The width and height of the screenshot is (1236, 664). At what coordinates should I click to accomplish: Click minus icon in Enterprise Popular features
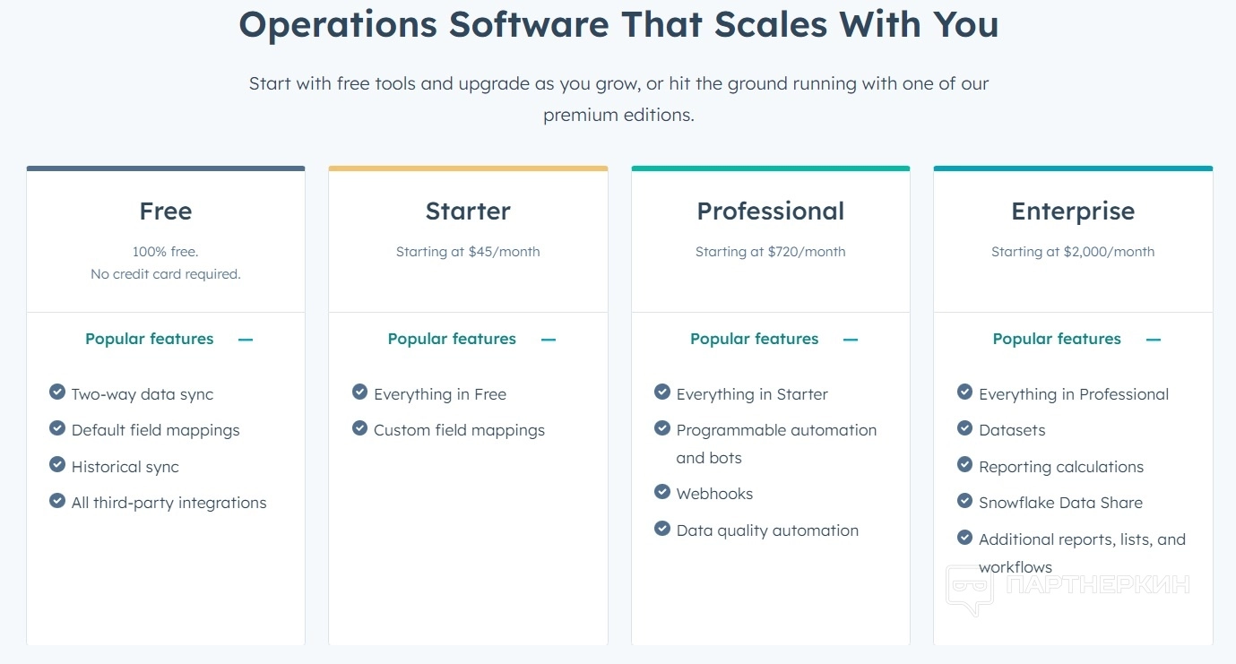(1154, 340)
